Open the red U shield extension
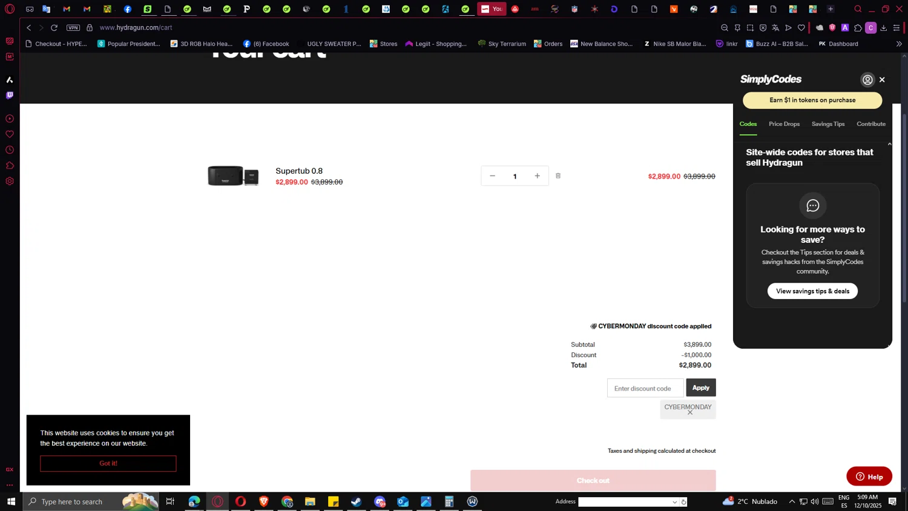 pyautogui.click(x=832, y=28)
